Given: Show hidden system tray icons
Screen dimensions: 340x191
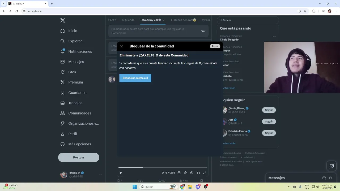Looking at the screenshot, I should click(289, 187).
